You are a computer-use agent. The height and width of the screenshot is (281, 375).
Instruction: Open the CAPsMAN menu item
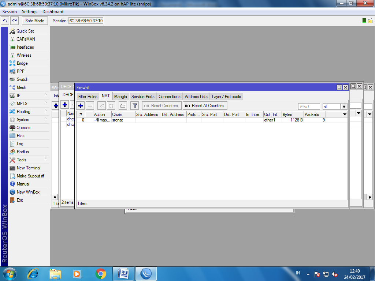pyautogui.click(x=29, y=39)
